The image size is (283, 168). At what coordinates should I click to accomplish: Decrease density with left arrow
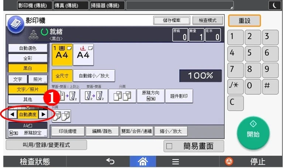point(13,114)
